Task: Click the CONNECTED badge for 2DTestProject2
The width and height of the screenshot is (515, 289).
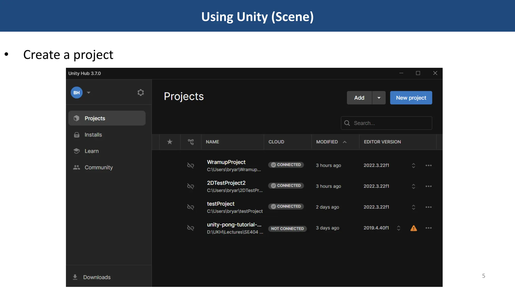Action: point(286,186)
